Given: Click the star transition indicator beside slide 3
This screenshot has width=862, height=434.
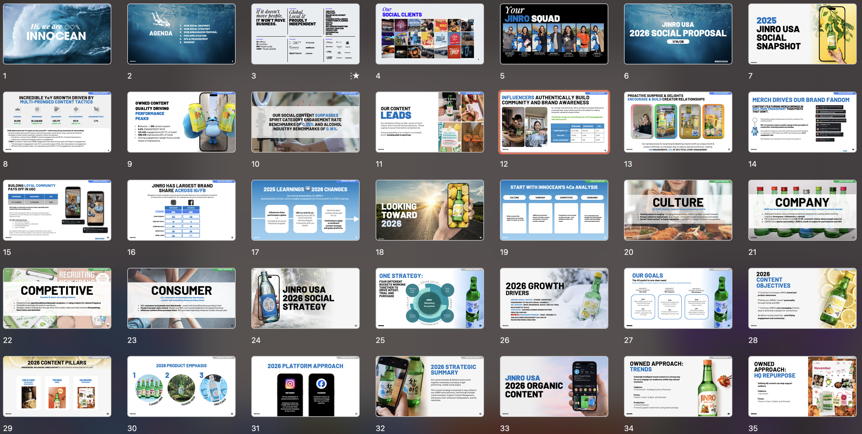Looking at the screenshot, I should [357, 76].
